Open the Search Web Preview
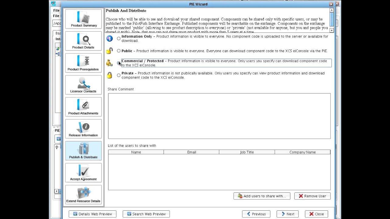 [146, 214]
